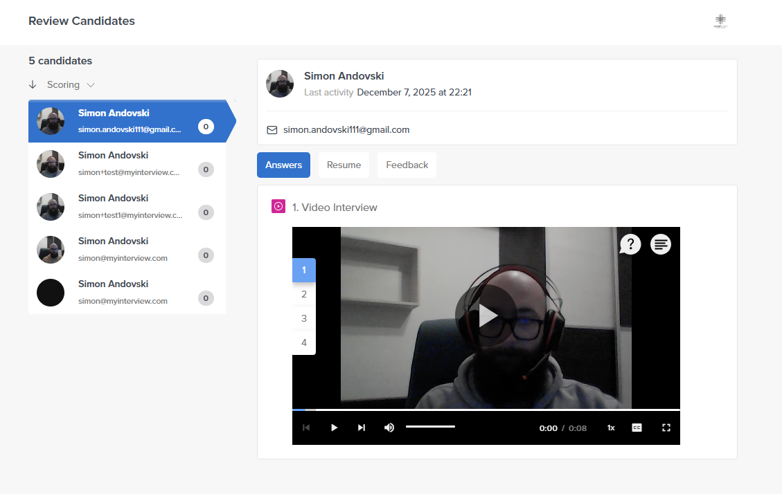The width and height of the screenshot is (782, 494).
Task: Click the company logo in header
Action: click(x=720, y=21)
